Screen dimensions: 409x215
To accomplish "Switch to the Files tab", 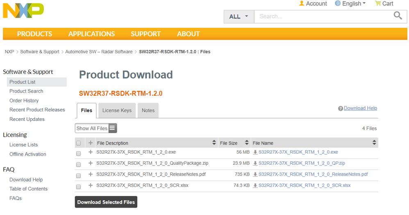I will tap(86, 111).
